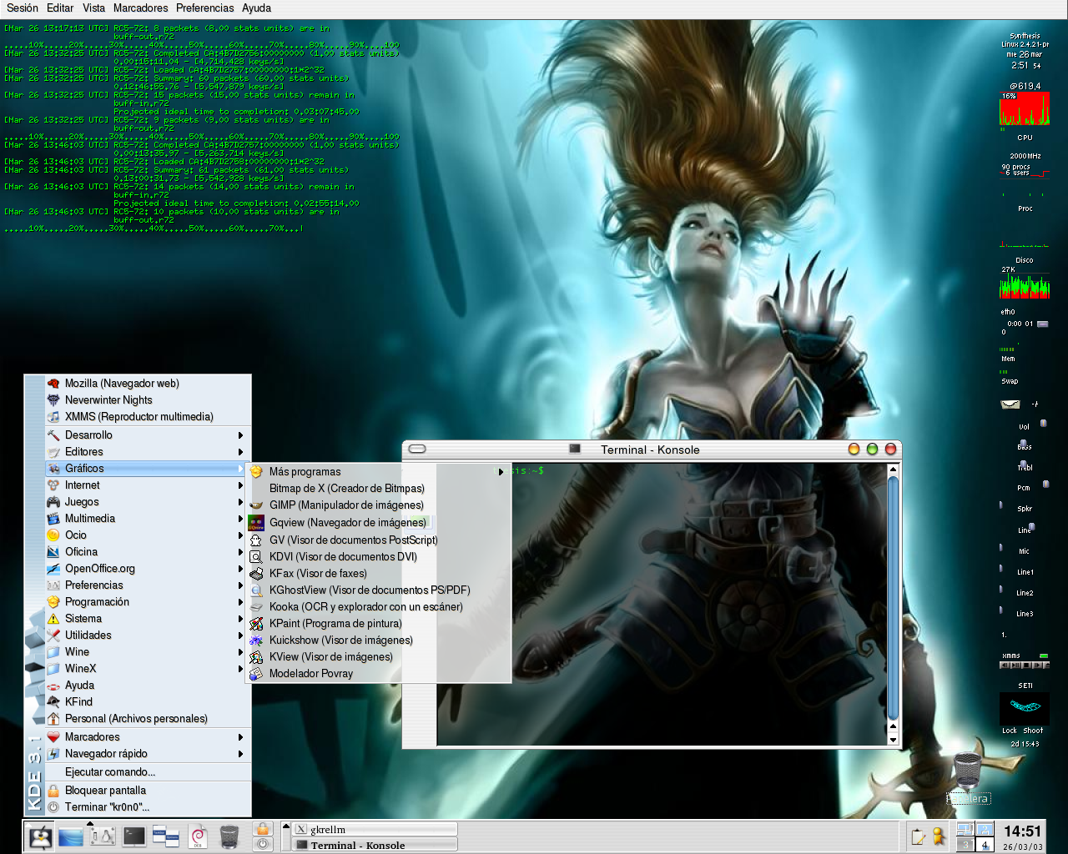Viewport: 1068px width, 854px height.
Task: Open the Konsole terminal launcher in panel
Action: [x=133, y=836]
